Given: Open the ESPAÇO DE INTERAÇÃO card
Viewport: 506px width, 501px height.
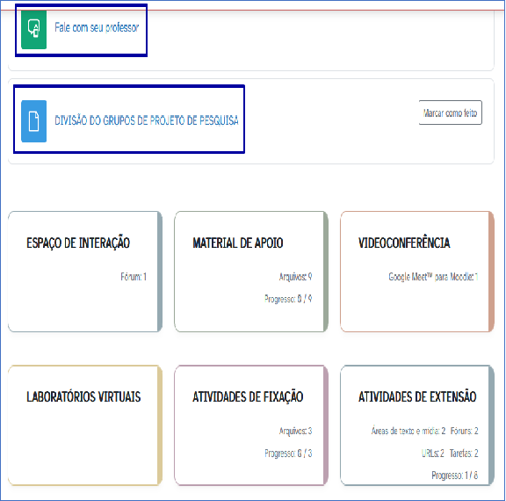Looking at the screenshot, I should 85,272.
